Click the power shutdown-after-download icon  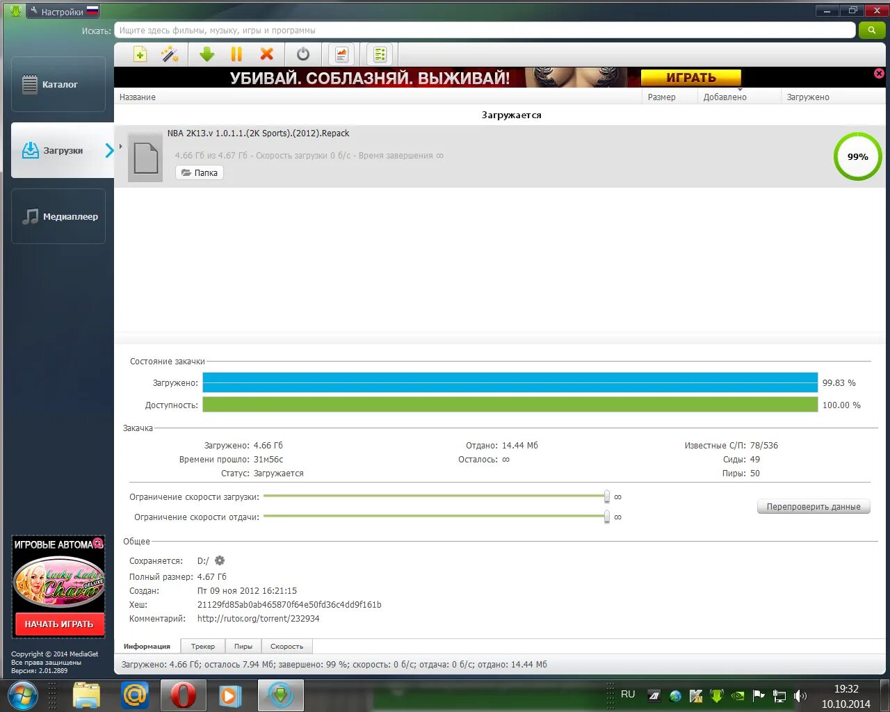(x=303, y=54)
